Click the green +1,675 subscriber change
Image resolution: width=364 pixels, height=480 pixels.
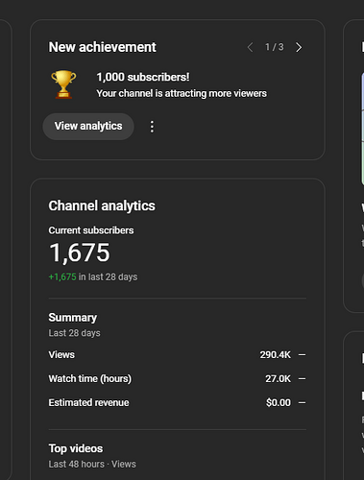point(62,276)
